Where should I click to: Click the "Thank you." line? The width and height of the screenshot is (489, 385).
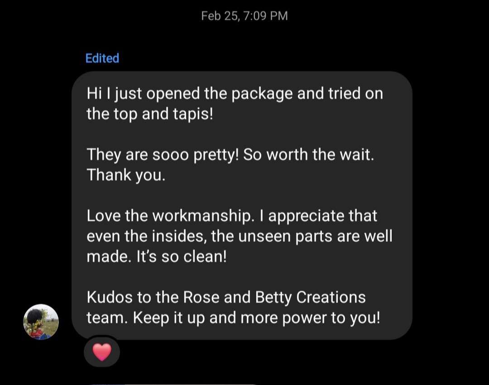pyautogui.click(x=126, y=174)
